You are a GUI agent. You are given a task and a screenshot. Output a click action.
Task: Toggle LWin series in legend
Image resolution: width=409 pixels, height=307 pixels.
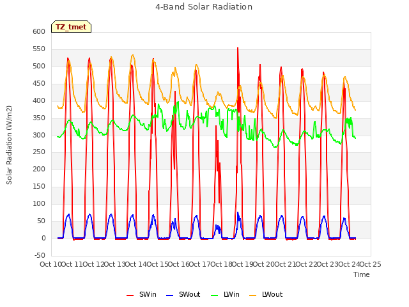[225, 294]
